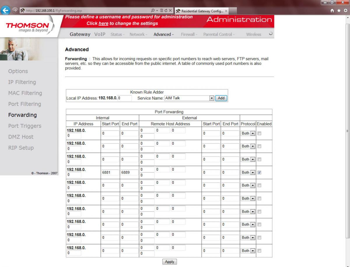This screenshot has width=350, height=267.
Task: Click the Add button in Known Rule Adder
Action: point(221,98)
